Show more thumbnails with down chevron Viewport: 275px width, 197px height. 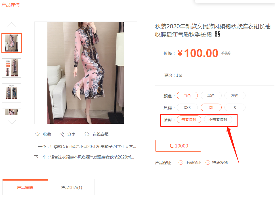coord(12,122)
